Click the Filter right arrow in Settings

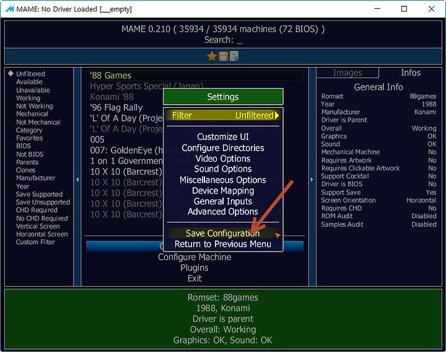(x=277, y=115)
